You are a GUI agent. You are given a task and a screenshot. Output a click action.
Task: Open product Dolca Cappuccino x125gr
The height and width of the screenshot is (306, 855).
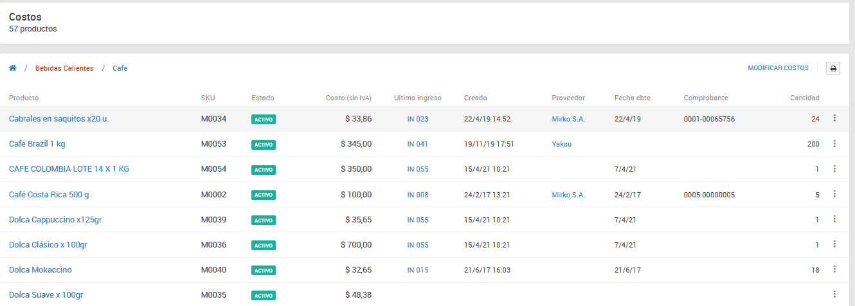pos(55,219)
